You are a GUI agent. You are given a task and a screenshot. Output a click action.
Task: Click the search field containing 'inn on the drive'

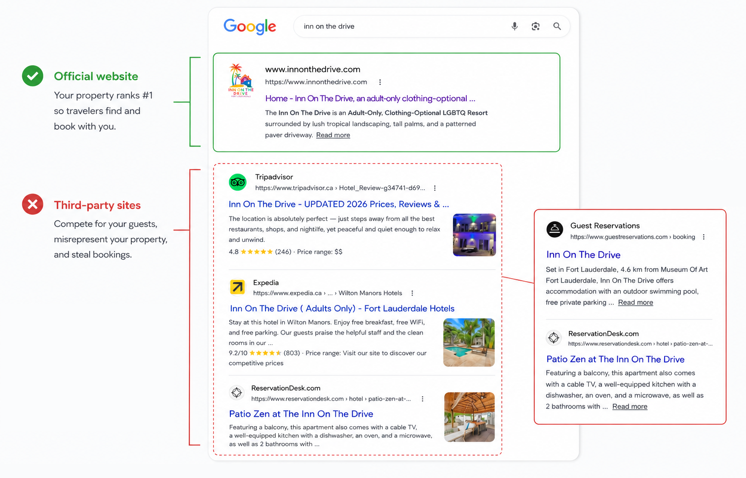[x=432, y=26]
